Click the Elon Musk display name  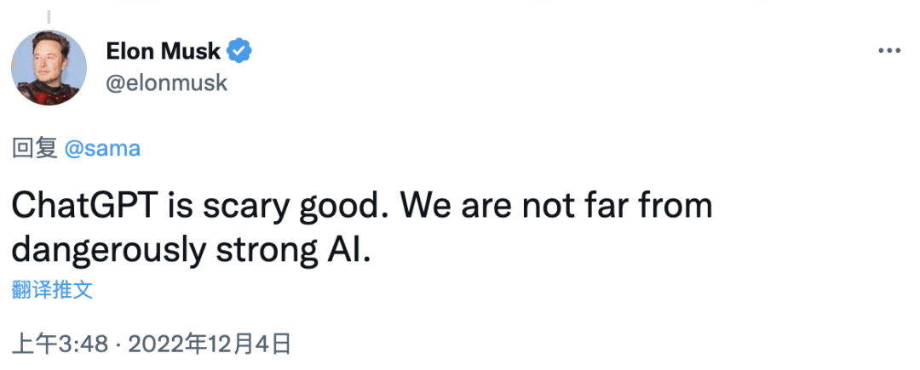pyautogui.click(x=164, y=51)
